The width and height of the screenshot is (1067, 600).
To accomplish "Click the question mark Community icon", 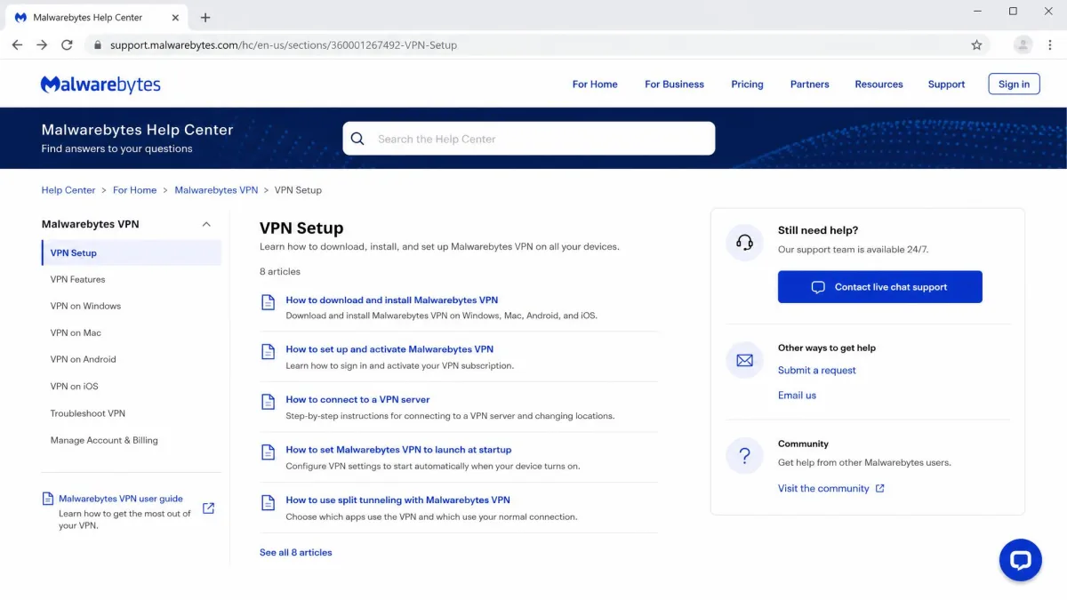I will (745, 456).
